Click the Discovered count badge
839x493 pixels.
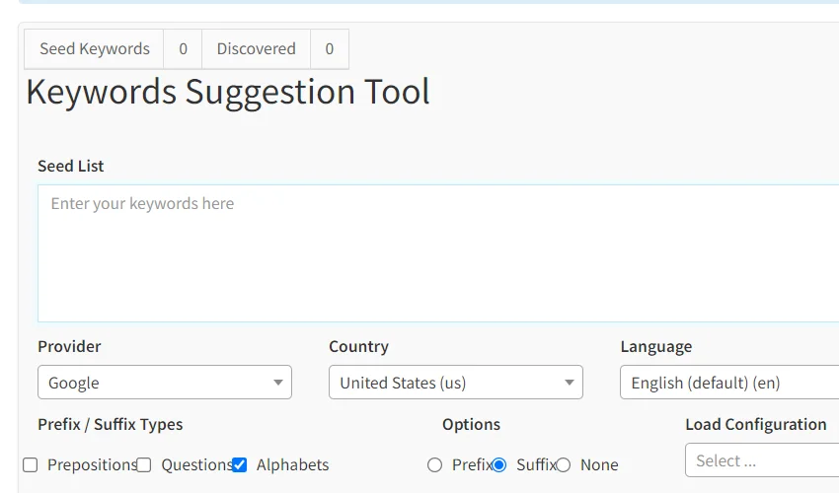click(329, 49)
